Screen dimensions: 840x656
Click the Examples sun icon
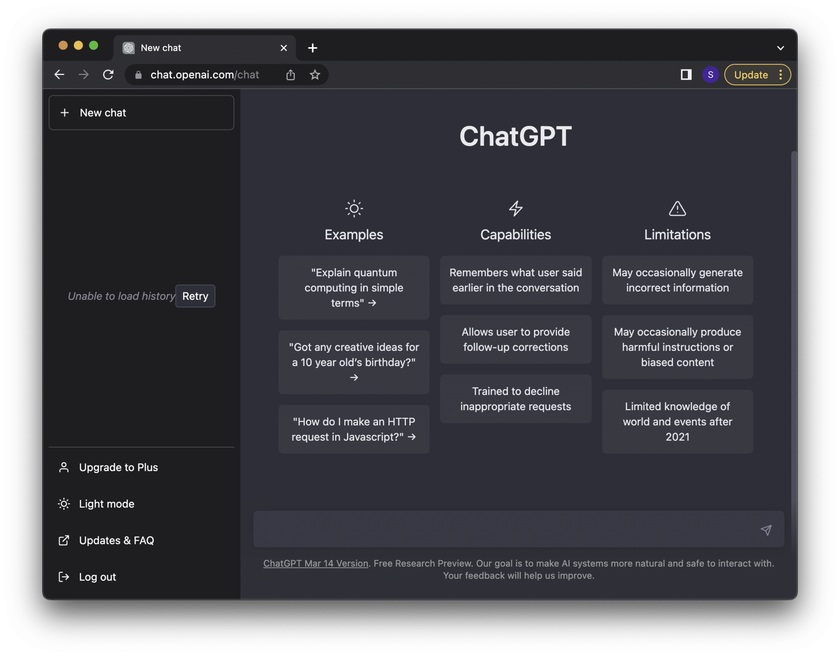[354, 208]
